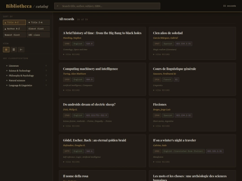Click the 1967 year tag

[157, 44]
